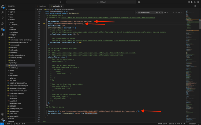Open launch script URL link in code
Image resolution: width=201 pixels, height=125 pixels.
pos(98,111)
